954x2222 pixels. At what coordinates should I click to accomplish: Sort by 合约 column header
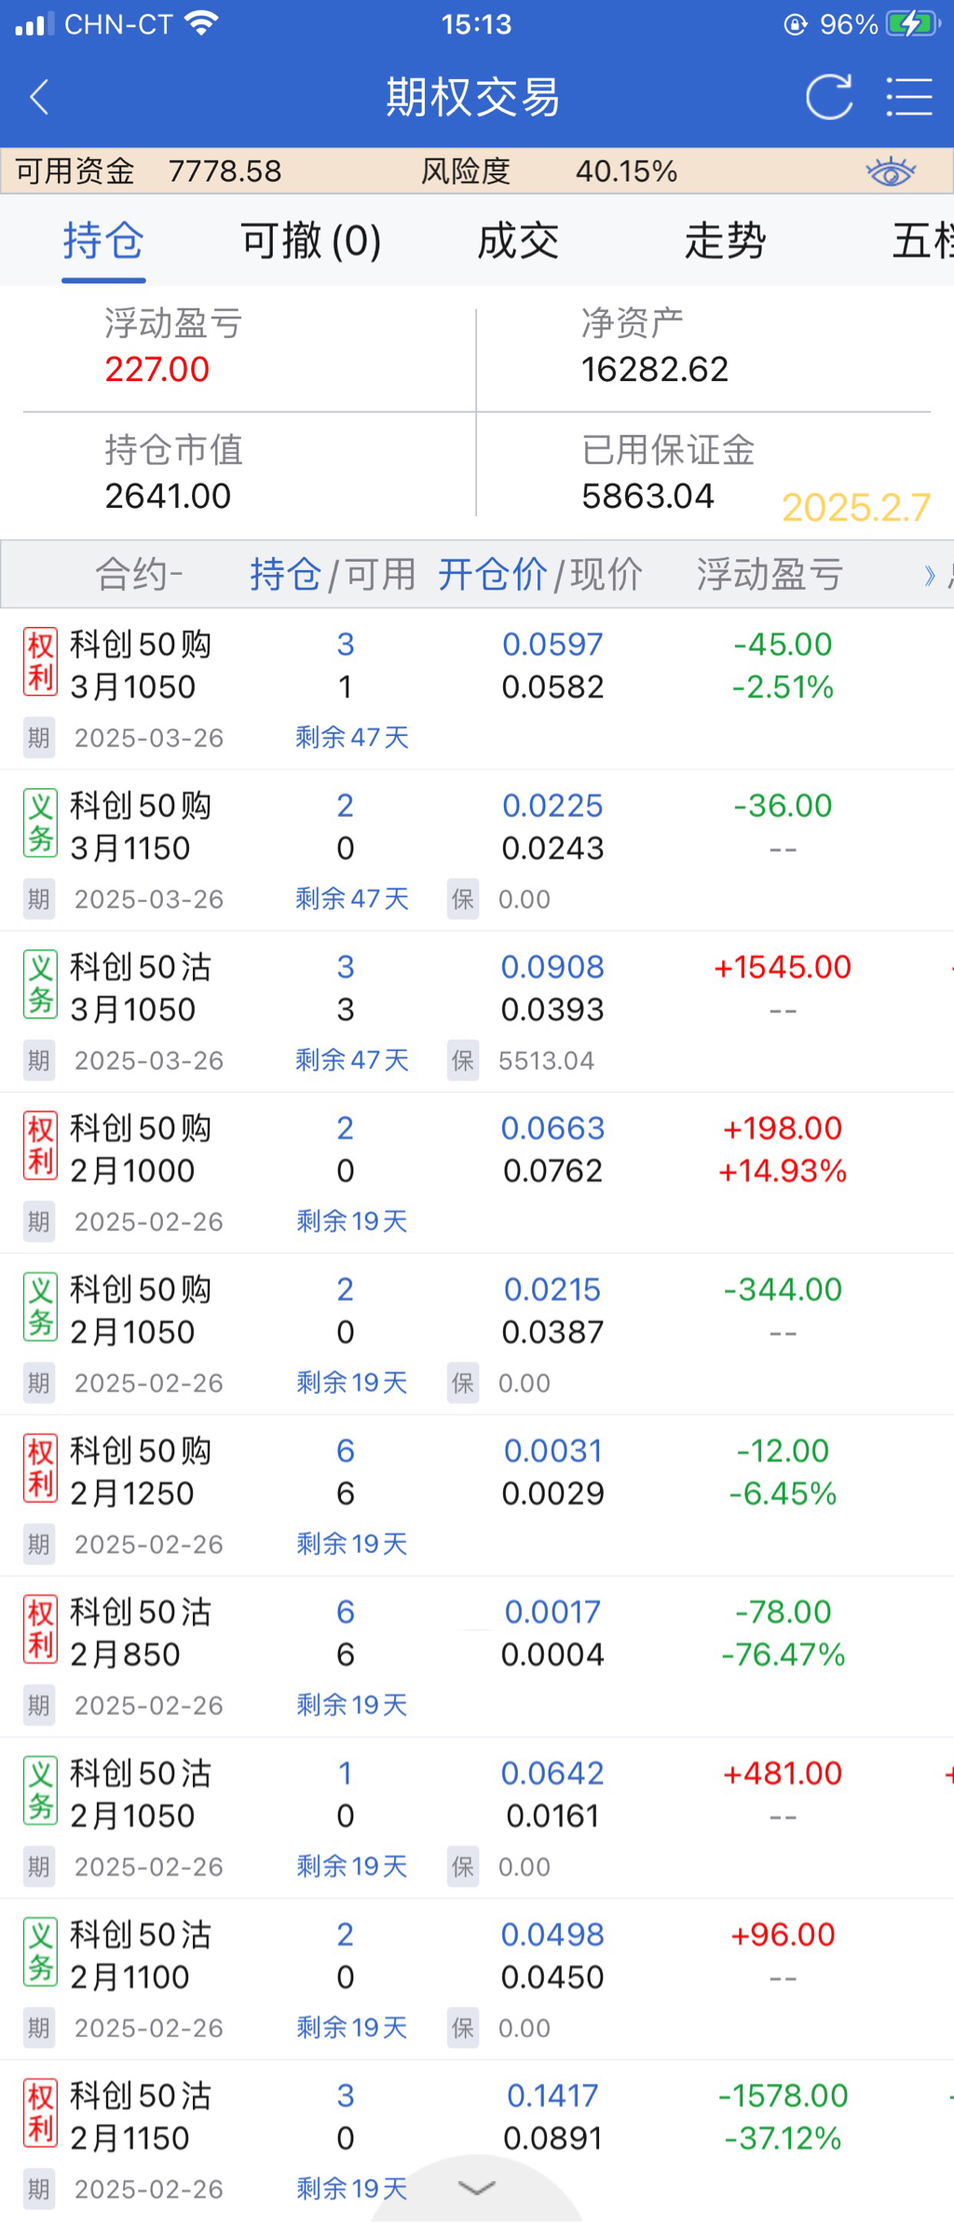pyautogui.click(x=139, y=574)
